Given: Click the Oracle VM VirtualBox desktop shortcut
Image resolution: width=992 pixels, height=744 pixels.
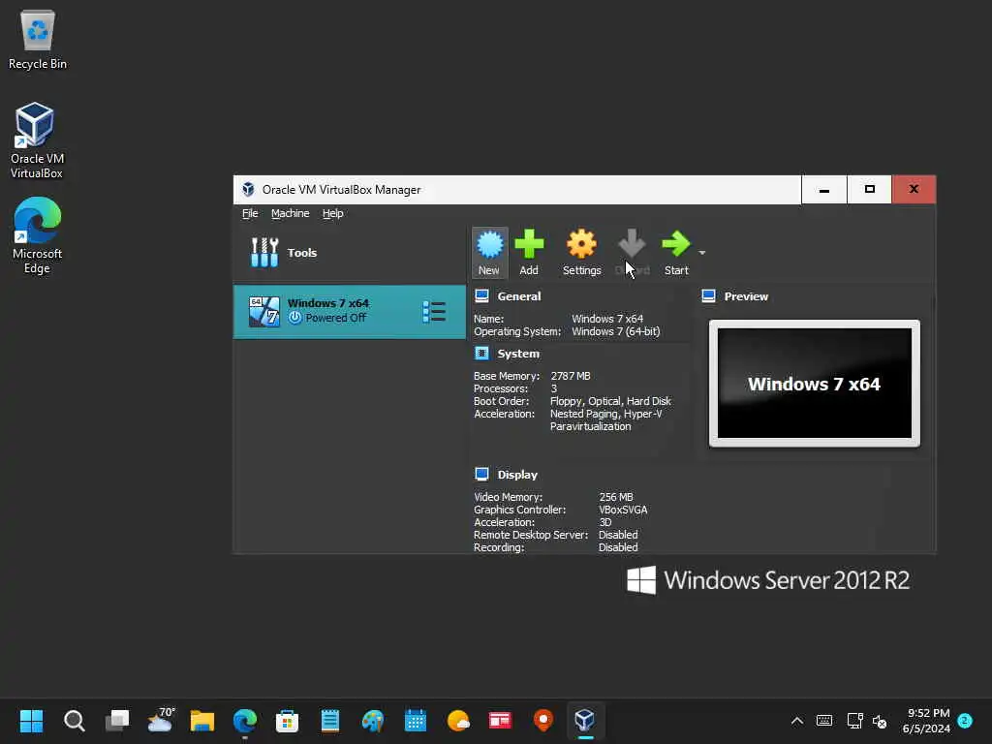Looking at the screenshot, I should [x=37, y=140].
